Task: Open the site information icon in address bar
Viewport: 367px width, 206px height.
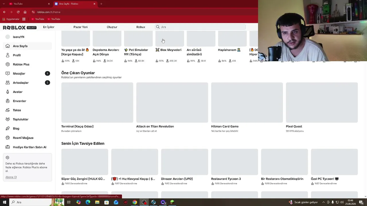Action: [33, 12]
